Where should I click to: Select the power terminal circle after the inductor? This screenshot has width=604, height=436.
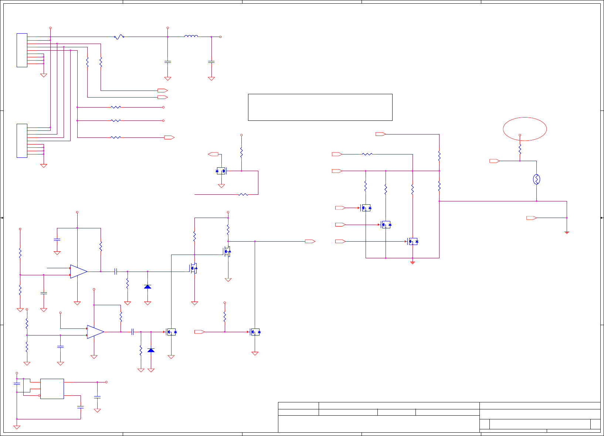tap(221, 37)
